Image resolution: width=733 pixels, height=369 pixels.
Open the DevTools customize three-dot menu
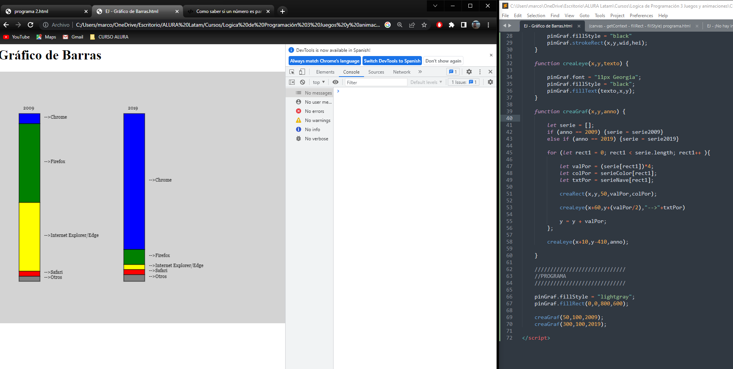pyautogui.click(x=480, y=72)
